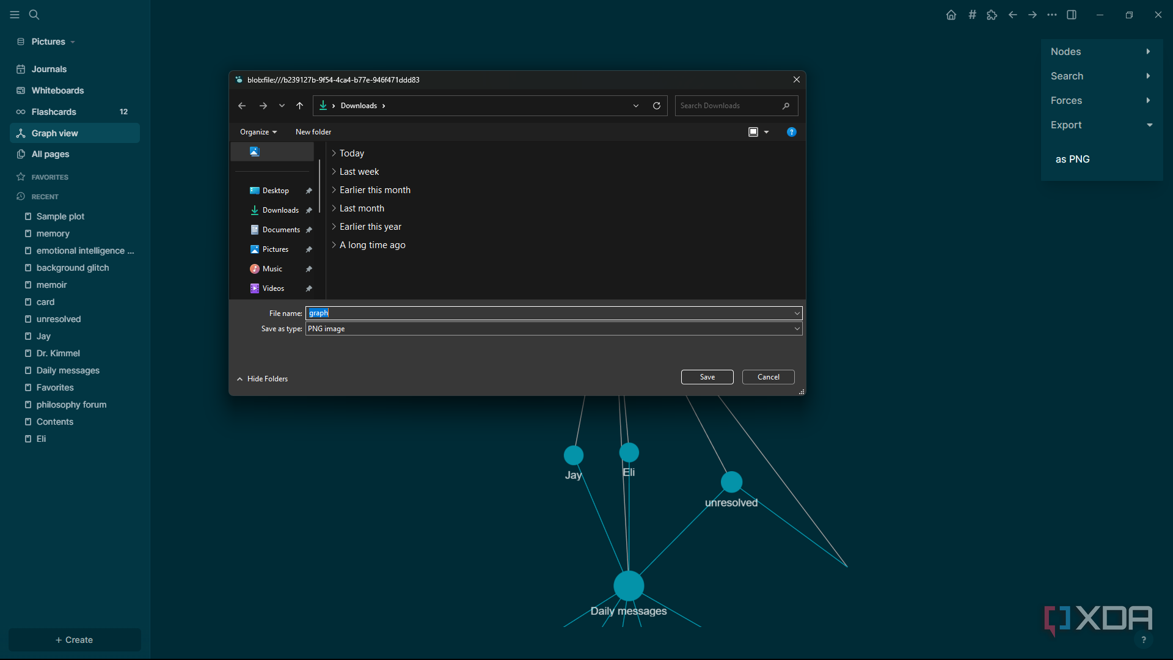Expand the Forces section in graph panel

1102,101
